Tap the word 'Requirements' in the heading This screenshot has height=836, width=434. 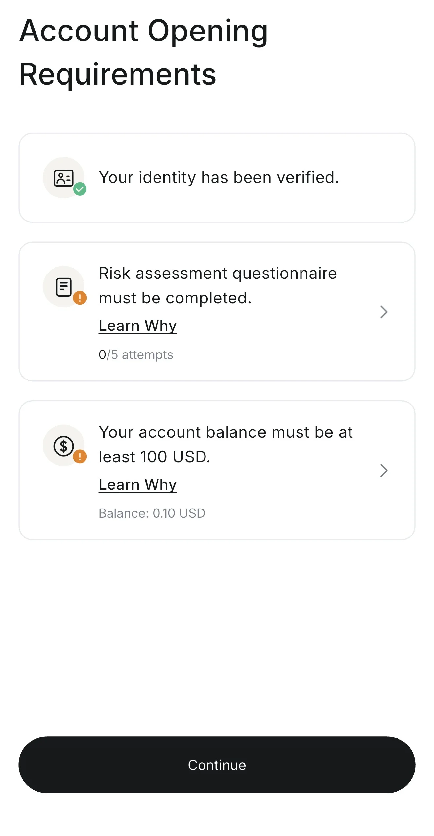coord(118,74)
